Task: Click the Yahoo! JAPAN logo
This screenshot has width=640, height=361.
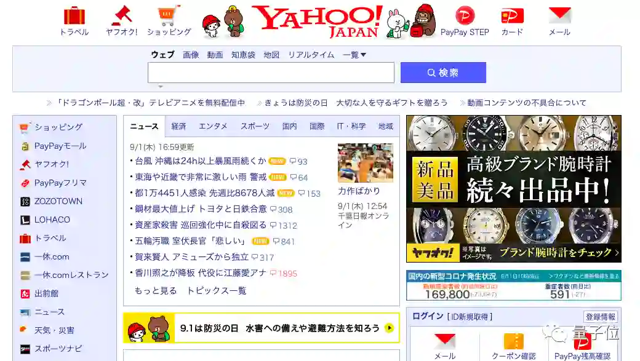Action: coord(317,22)
